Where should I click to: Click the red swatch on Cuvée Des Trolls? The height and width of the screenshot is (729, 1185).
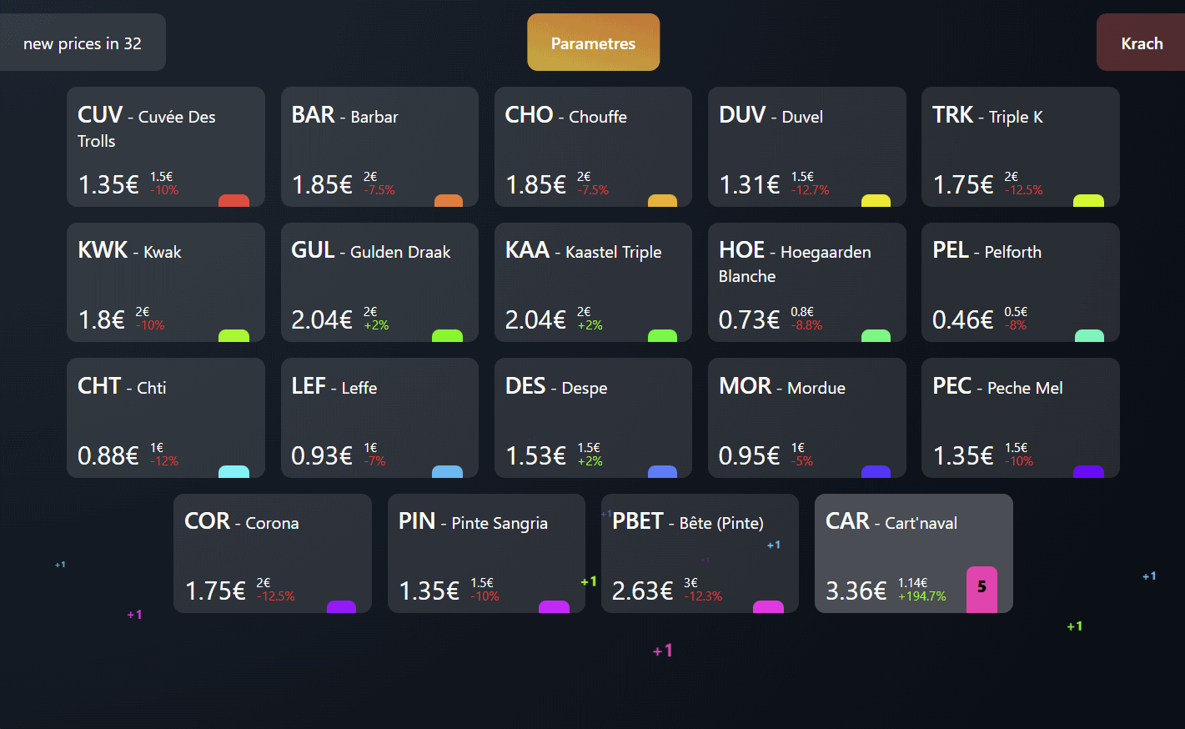233,200
